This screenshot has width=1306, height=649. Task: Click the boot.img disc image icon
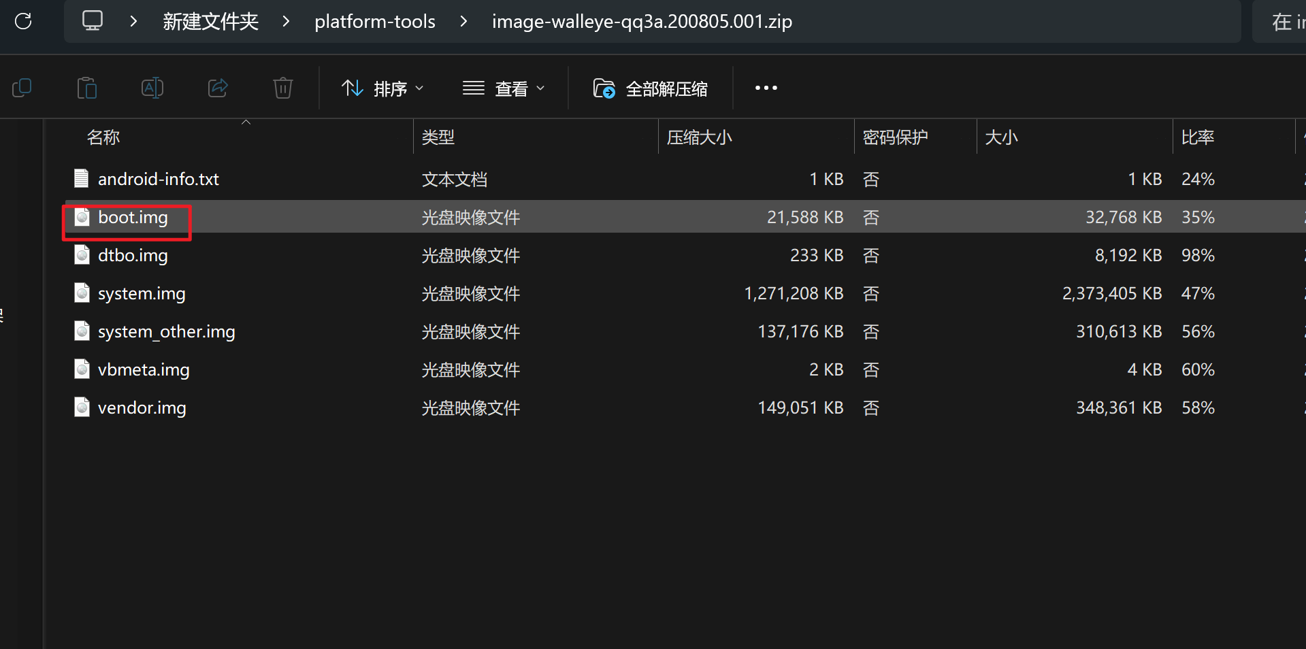[x=82, y=216]
